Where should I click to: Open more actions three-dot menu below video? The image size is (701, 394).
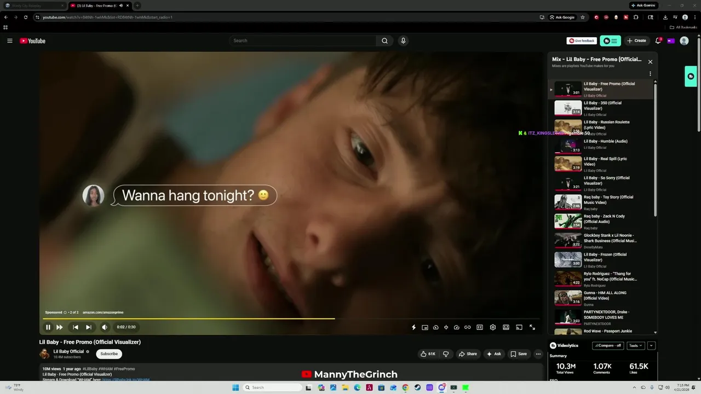tap(538, 354)
